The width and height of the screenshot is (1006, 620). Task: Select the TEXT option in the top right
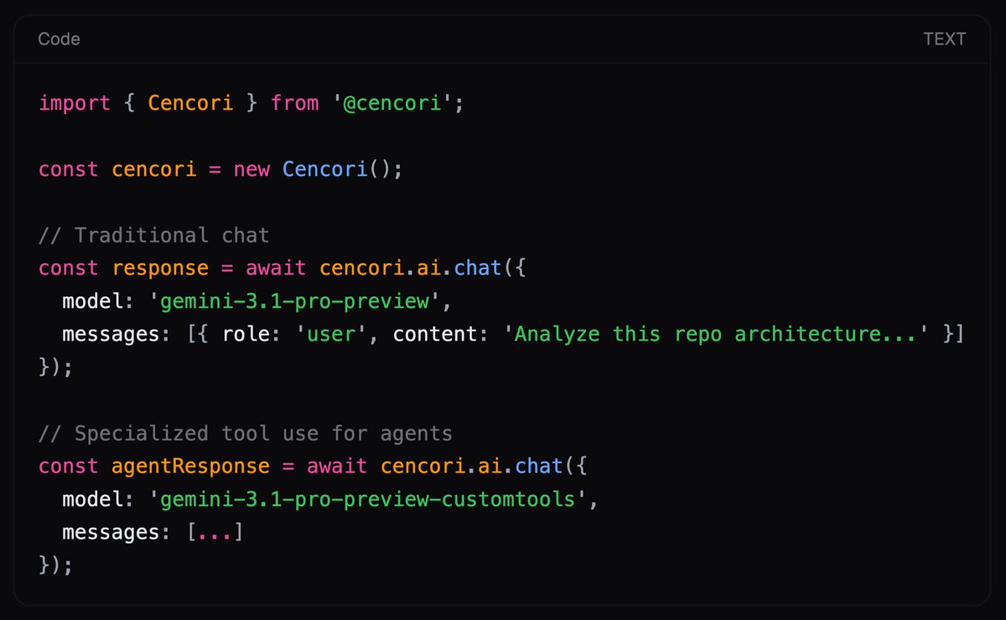point(945,39)
